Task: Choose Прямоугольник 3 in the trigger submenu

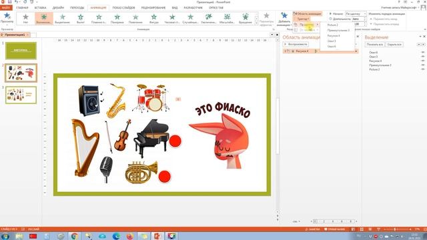Action: (x=338, y=30)
